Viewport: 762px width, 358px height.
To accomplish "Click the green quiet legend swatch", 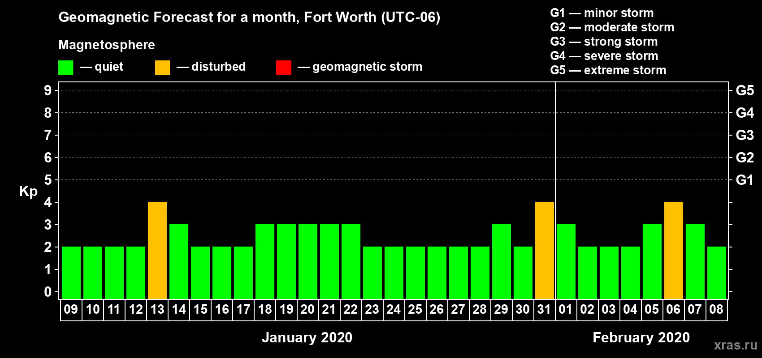I will coord(65,68).
